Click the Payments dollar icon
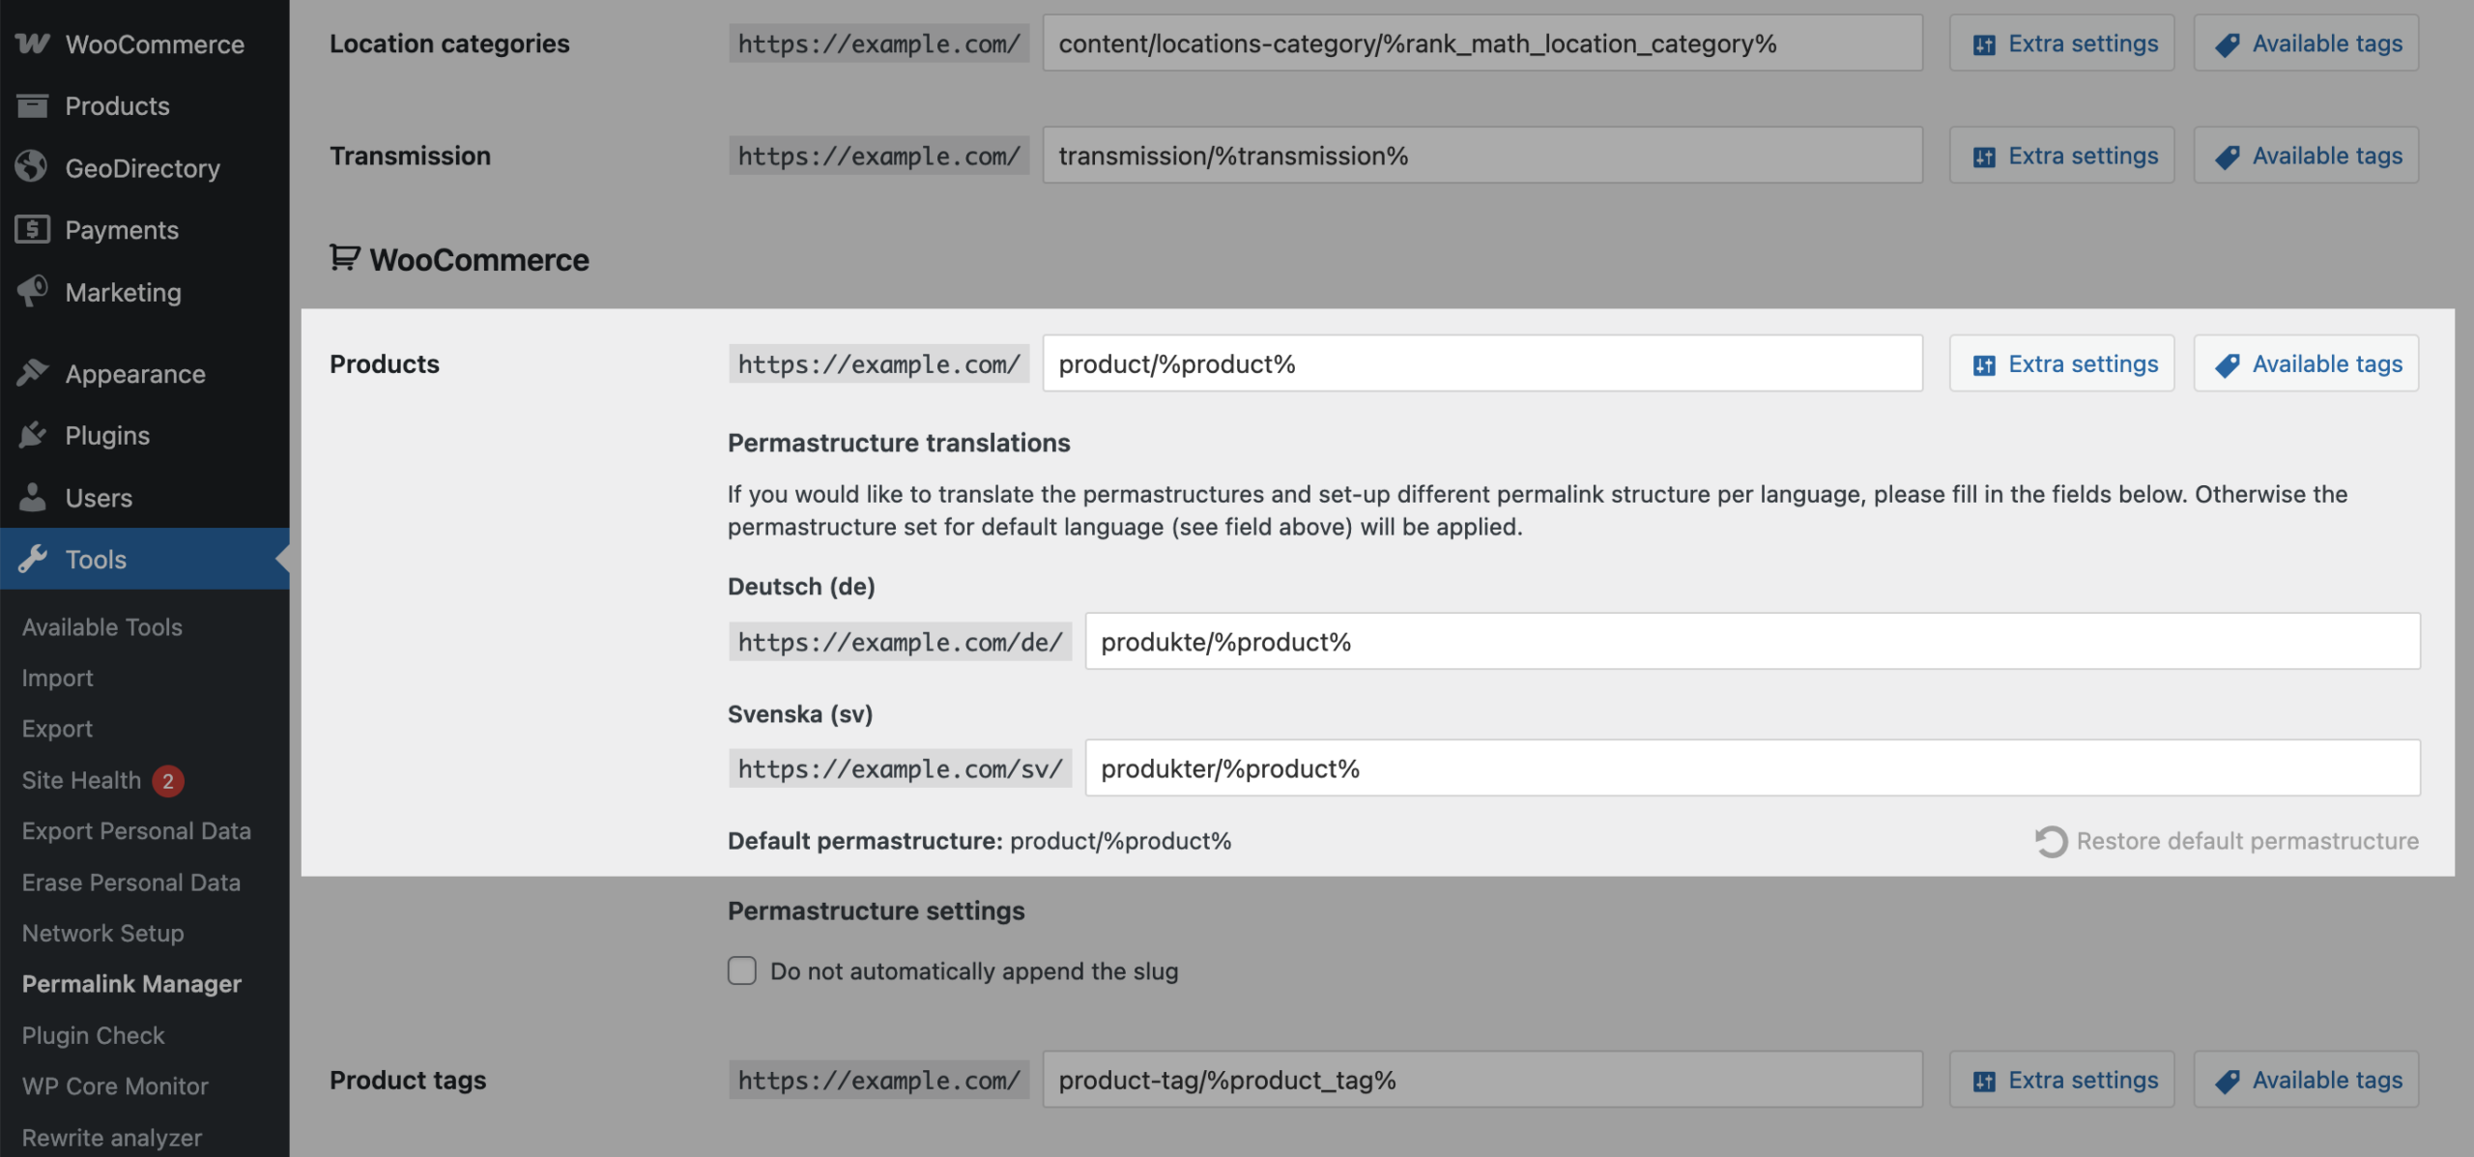 32,229
